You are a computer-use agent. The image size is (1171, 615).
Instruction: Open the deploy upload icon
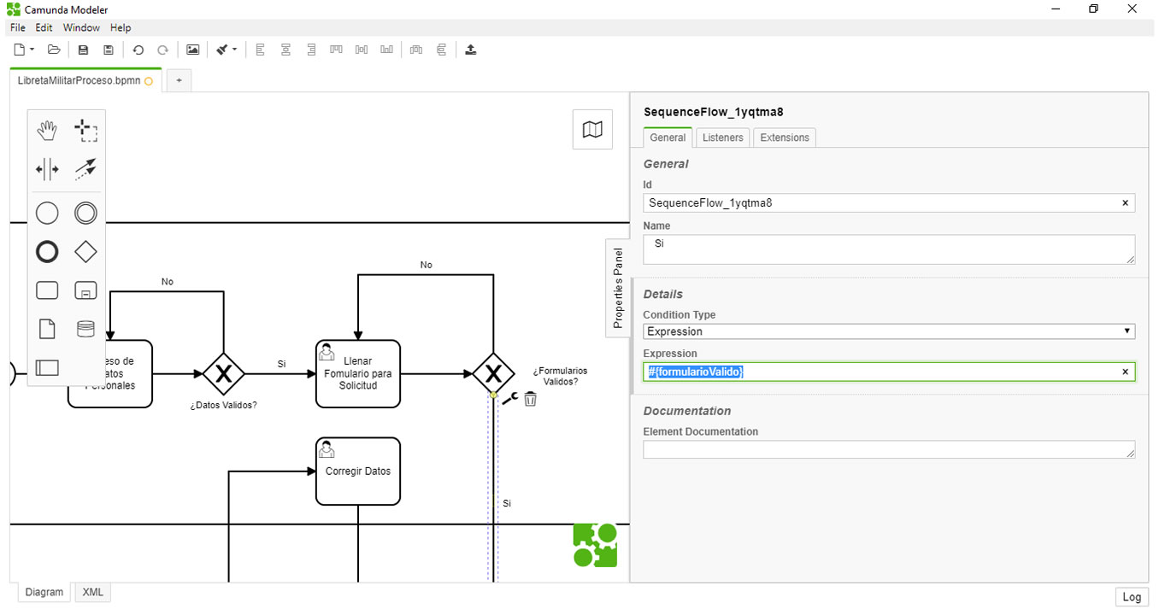click(x=470, y=50)
